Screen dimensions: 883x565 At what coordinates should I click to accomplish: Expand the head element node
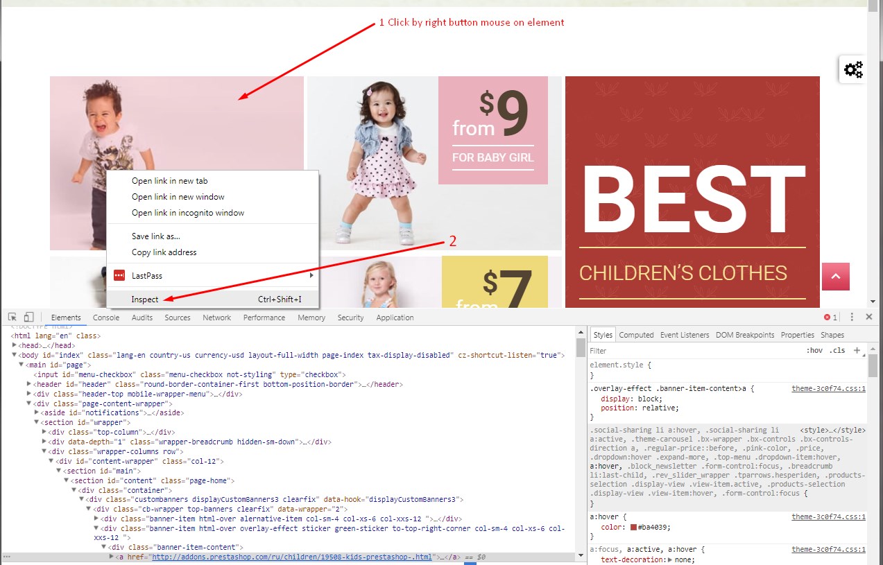15,345
